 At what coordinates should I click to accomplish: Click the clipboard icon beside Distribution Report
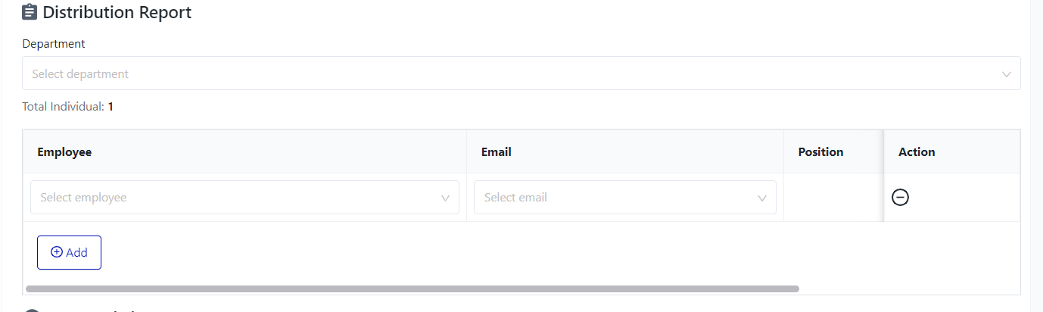[30, 12]
